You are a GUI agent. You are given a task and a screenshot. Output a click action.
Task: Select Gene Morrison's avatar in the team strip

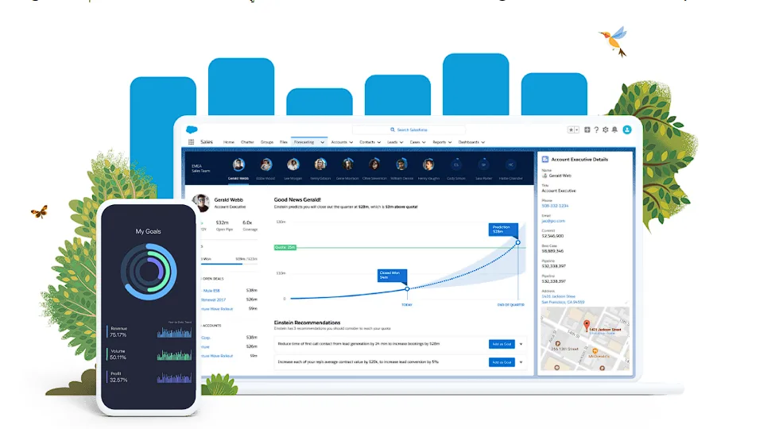point(347,164)
